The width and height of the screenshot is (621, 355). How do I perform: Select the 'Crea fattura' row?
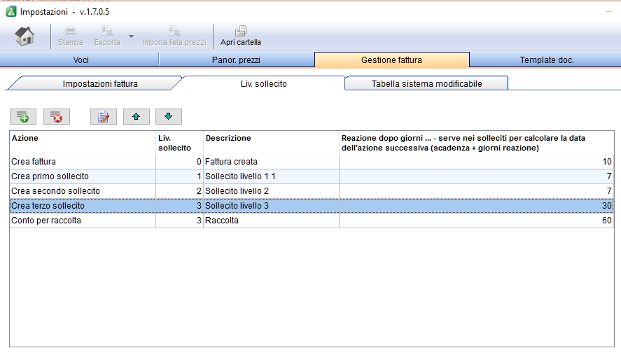tap(312, 162)
